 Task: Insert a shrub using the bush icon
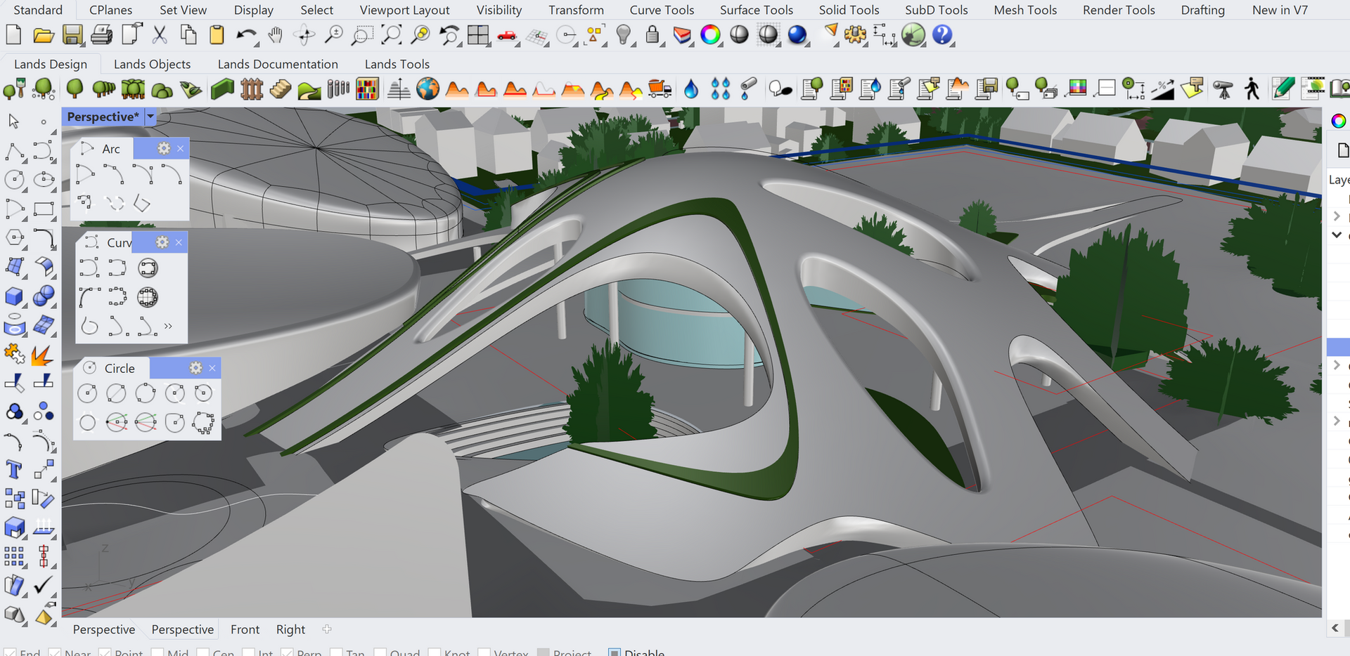[x=162, y=90]
